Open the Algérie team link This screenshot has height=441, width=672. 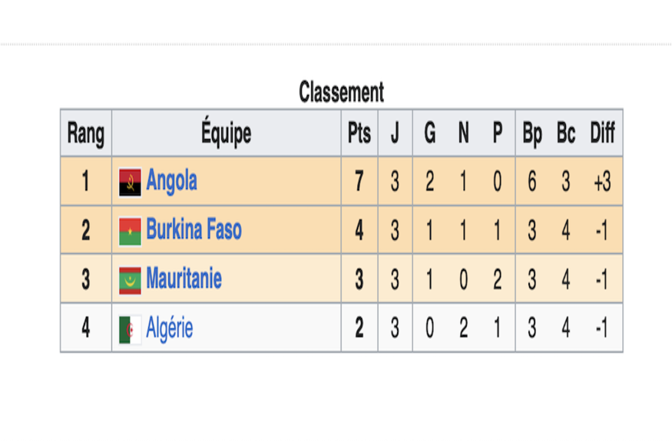(x=169, y=328)
